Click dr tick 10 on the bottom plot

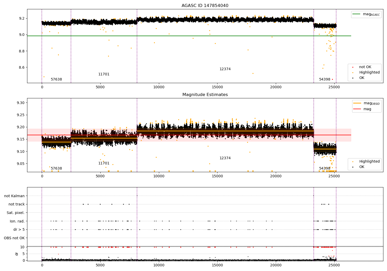pos(23,247)
